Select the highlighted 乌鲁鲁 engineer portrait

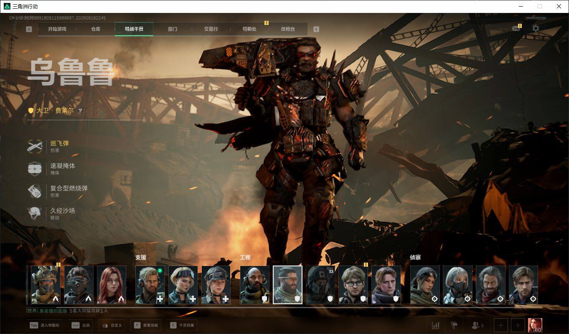point(287,285)
